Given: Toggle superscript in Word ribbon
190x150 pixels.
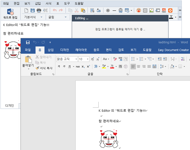Looking at the screenshot, I should tap(88, 66).
